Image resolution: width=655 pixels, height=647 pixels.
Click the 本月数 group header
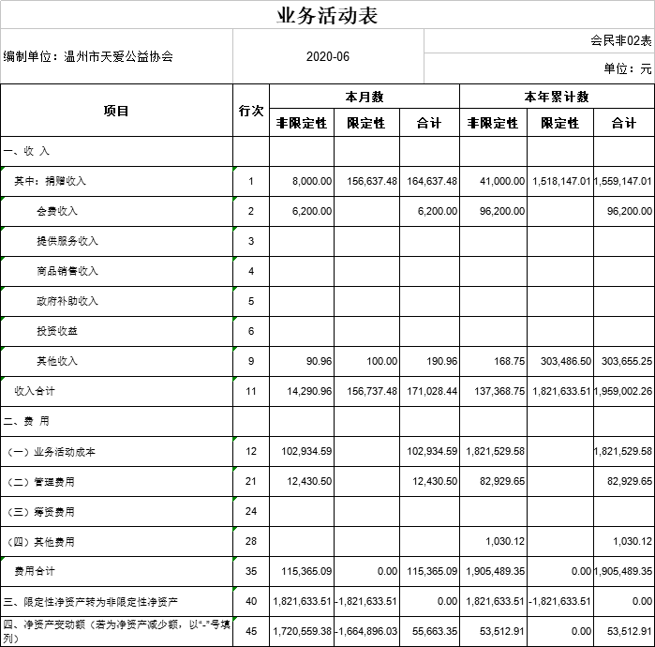tap(365, 97)
